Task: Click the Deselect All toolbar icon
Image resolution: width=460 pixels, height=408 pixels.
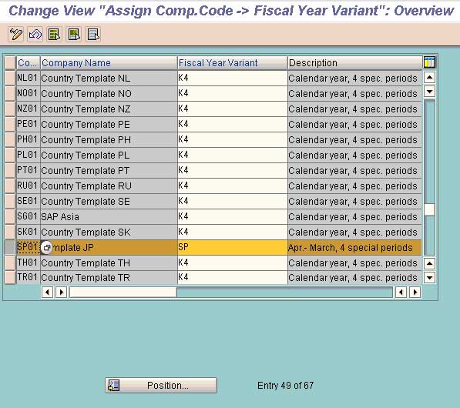Action: pos(93,35)
